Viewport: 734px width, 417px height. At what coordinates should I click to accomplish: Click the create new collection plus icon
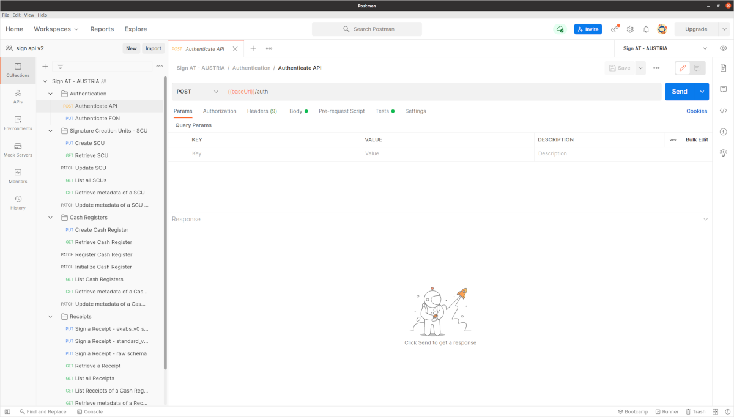45,66
